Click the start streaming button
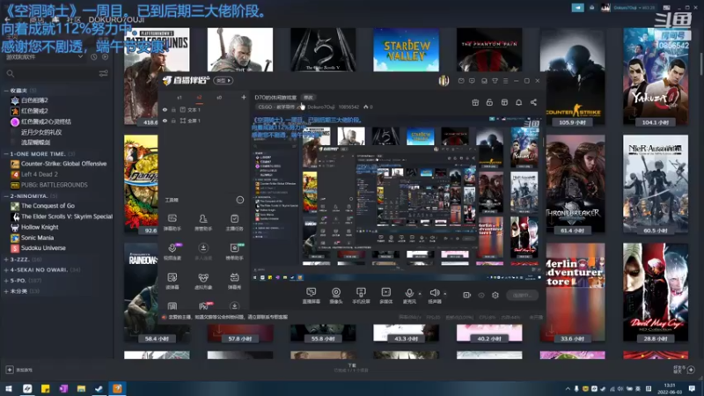Screen dimensions: 704x396 click(x=522, y=295)
